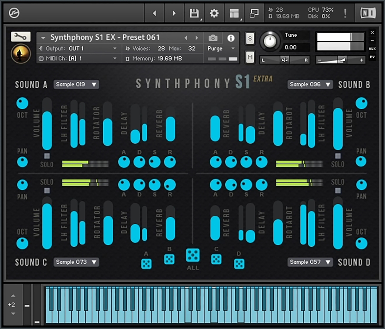Viewport: 385px width, 329px height.
Task: Click the Sound A attack knob
Action: (124, 162)
